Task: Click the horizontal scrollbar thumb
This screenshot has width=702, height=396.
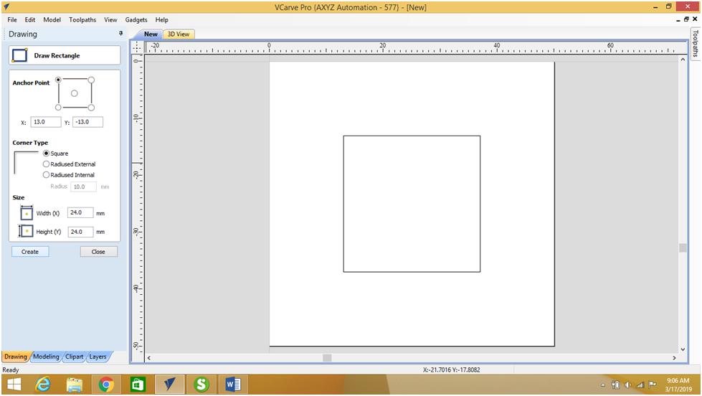Action: tap(327, 358)
